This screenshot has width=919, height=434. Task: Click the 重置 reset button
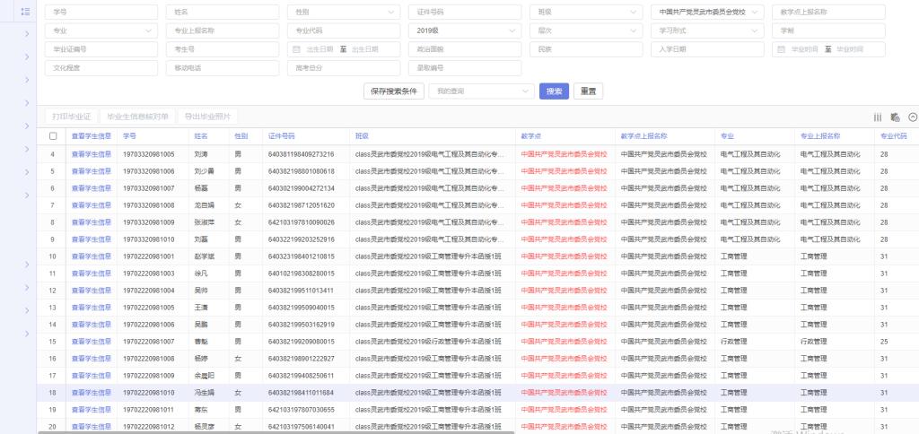click(x=589, y=91)
